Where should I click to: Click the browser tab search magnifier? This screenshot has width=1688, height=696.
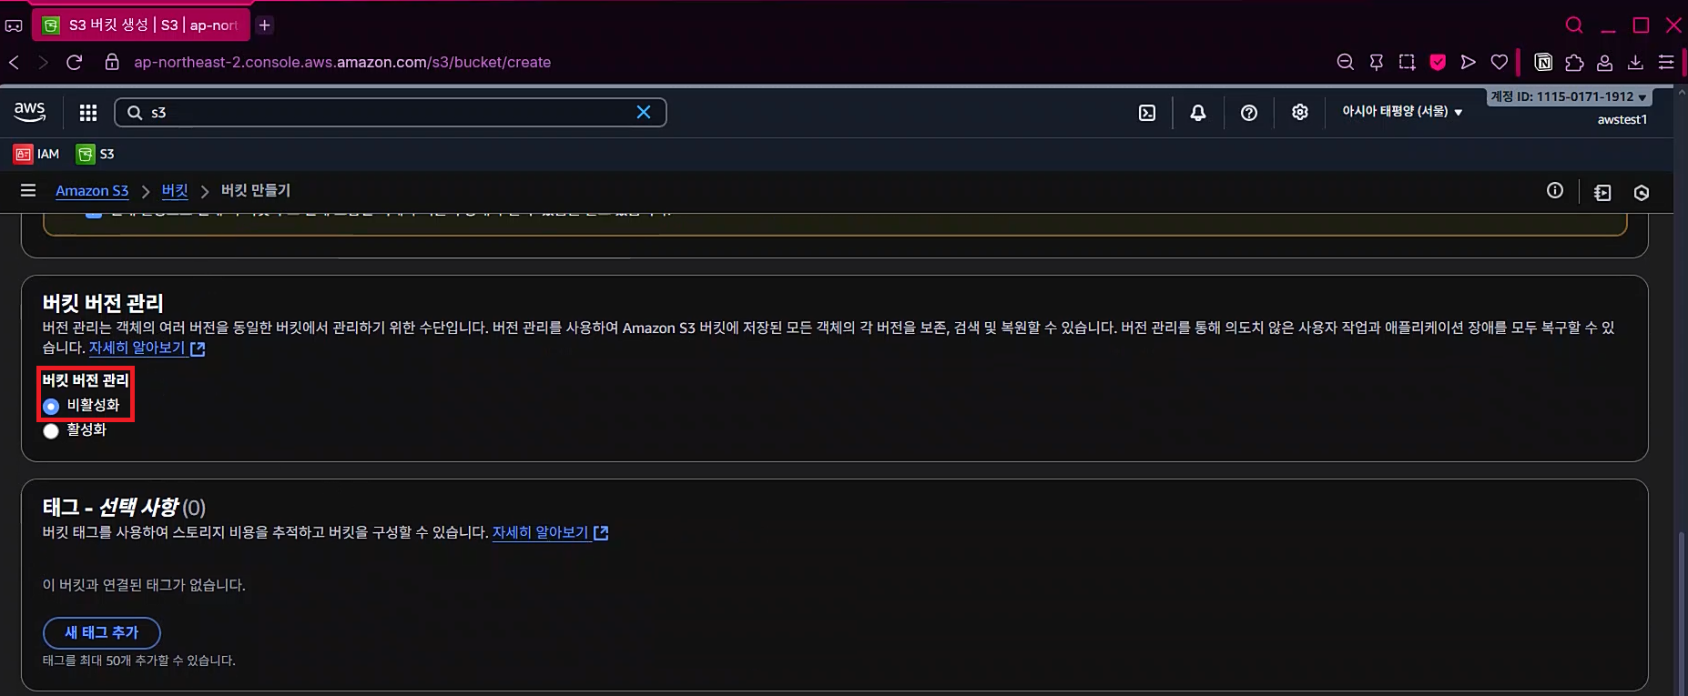click(1574, 25)
